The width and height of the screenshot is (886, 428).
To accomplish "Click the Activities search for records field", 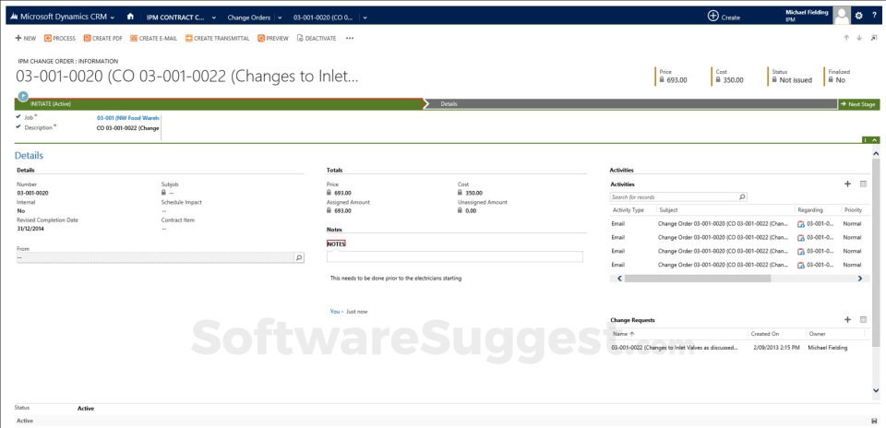I will (x=674, y=197).
